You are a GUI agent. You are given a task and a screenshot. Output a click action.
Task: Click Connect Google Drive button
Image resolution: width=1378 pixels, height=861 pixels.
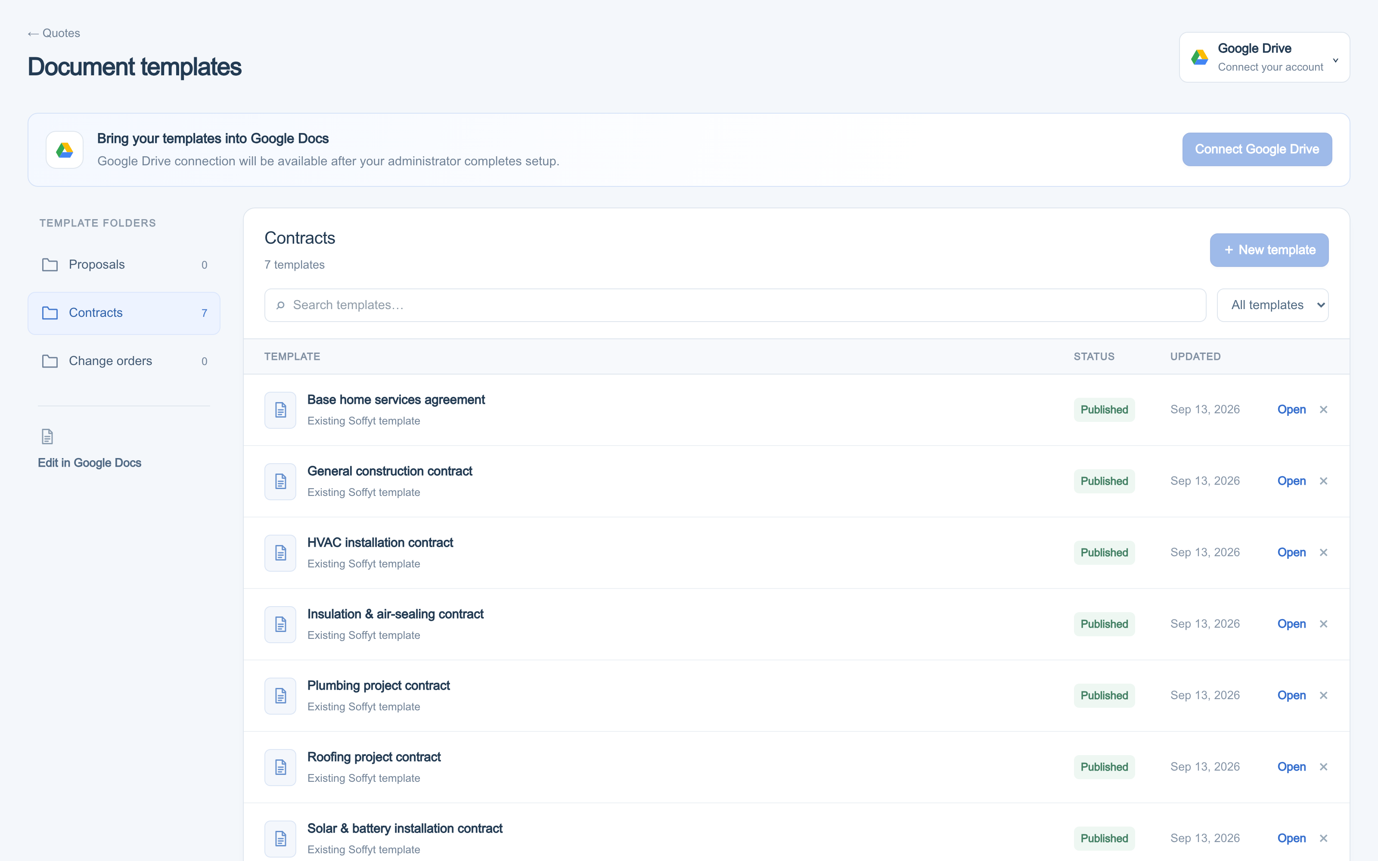pyautogui.click(x=1257, y=149)
